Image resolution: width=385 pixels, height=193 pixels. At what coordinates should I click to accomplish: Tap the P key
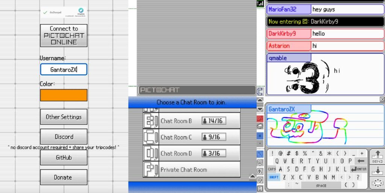[350, 161]
